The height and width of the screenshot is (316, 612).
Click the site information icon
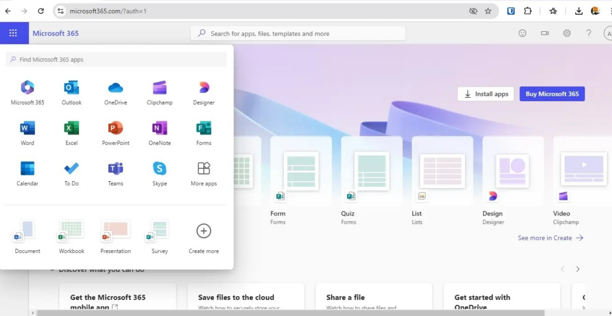(x=60, y=11)
